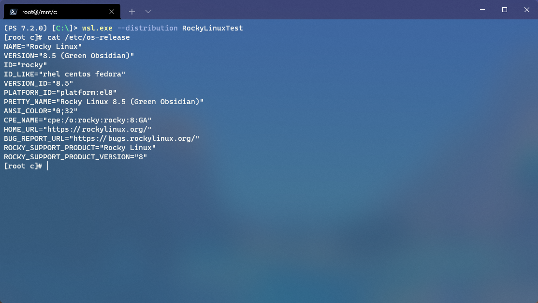538x303 pixels.
Task: Close the root@/mnt/c: tab
Action: [112, 12]
